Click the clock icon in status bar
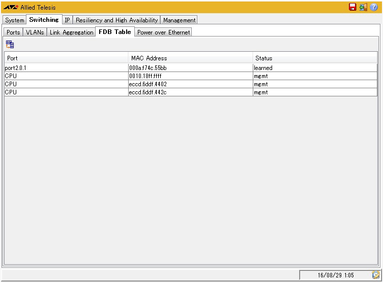This screenshot has width=383, height=283. coord(376,275)
